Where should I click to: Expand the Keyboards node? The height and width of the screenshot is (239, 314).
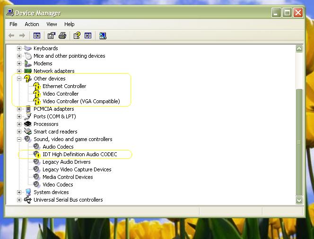tap(19, 48)
